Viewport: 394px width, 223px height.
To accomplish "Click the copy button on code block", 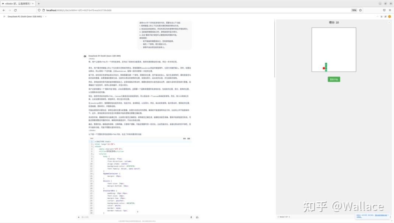I will (189, 139).
